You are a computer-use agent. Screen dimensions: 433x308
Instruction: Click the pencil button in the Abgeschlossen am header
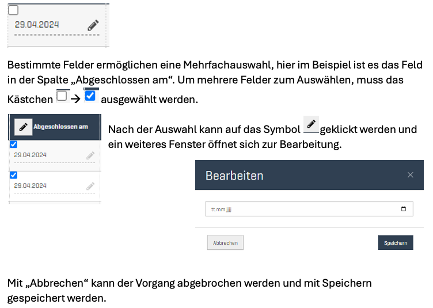point(23,127)
